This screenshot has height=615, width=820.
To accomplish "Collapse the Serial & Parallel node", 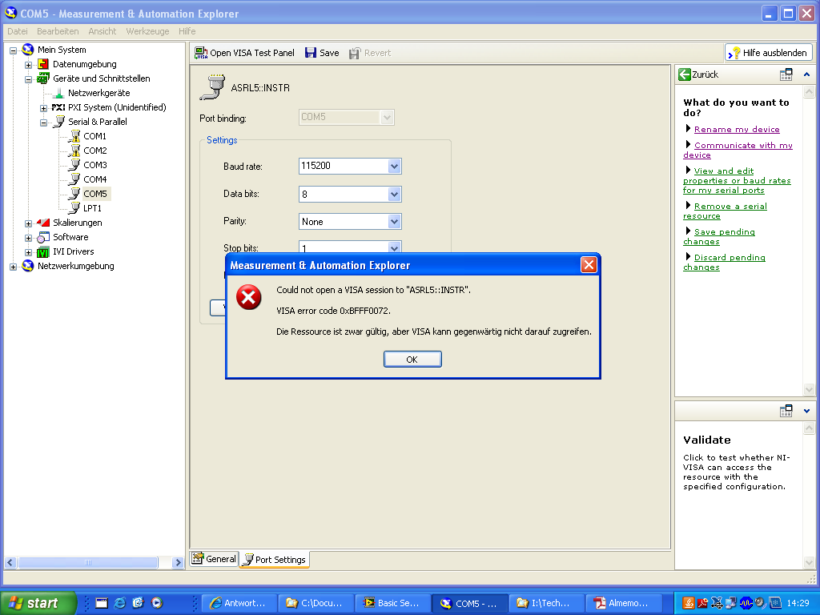I will [x=43, y=123].
